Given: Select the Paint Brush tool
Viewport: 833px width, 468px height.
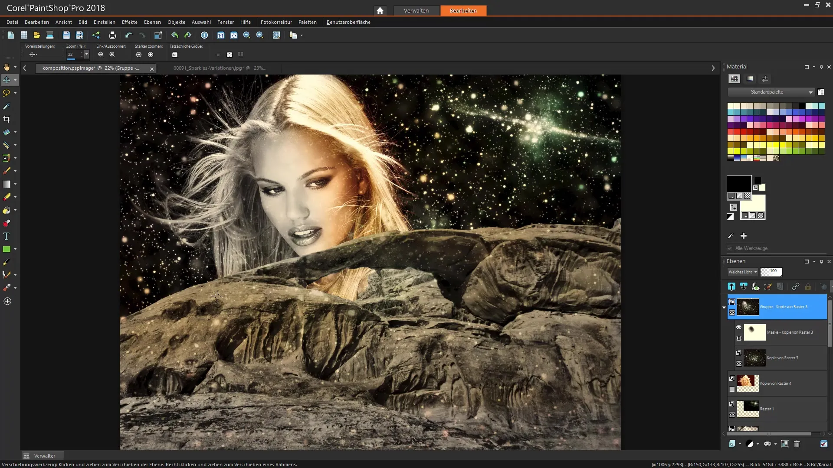Looking at the screenshot, I should (7, 171).
